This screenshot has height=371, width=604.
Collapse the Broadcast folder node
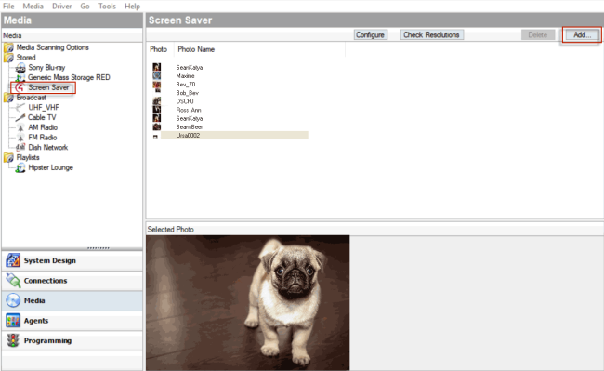click(x=9, y=98)
